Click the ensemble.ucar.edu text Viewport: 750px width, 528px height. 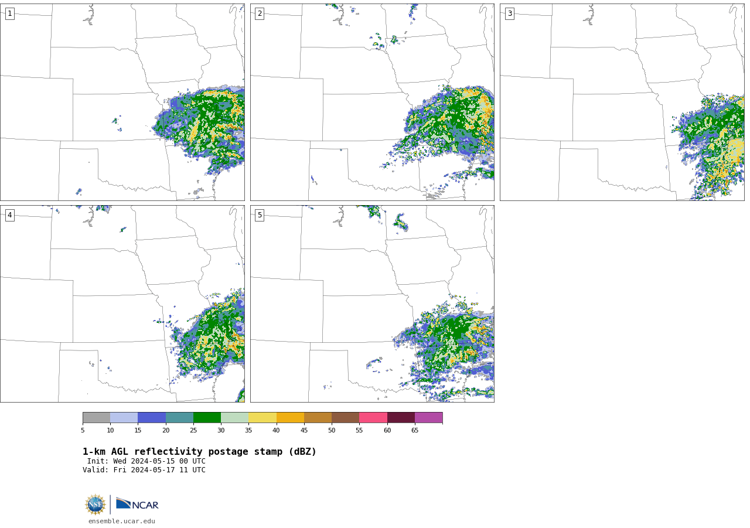tap(122, 521)
